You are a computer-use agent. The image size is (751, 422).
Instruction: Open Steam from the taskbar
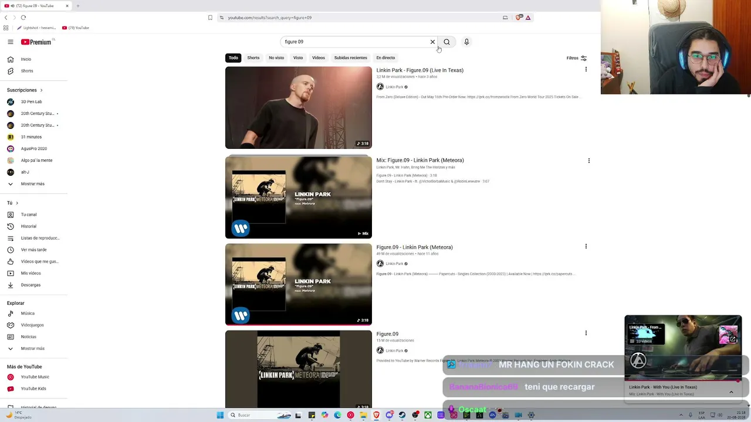pos(402,415)
